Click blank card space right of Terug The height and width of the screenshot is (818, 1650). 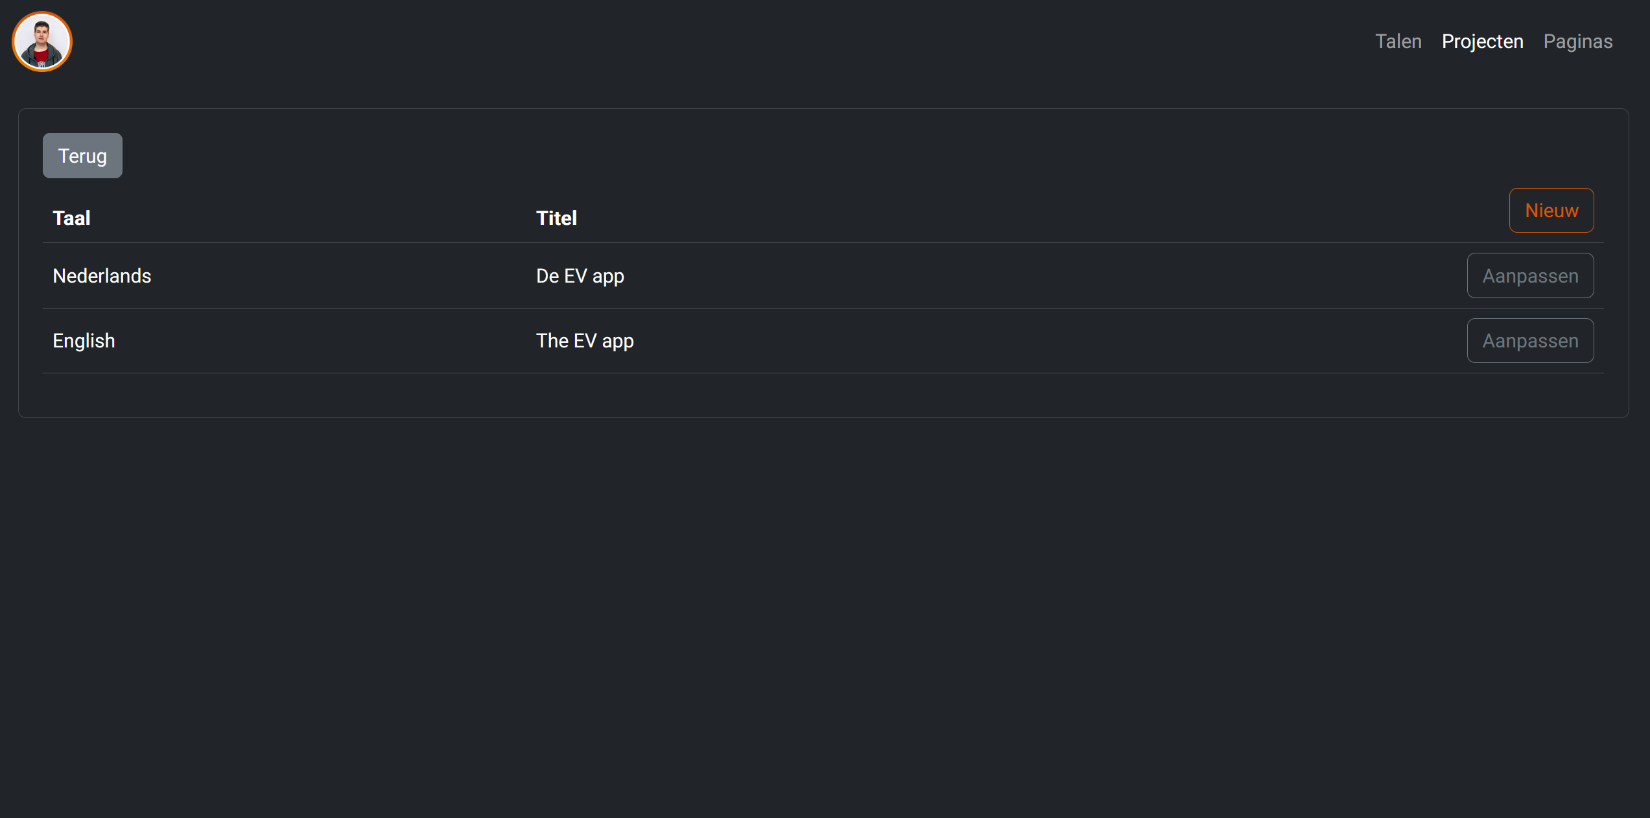pyautogui.click(x=778, y=156)
